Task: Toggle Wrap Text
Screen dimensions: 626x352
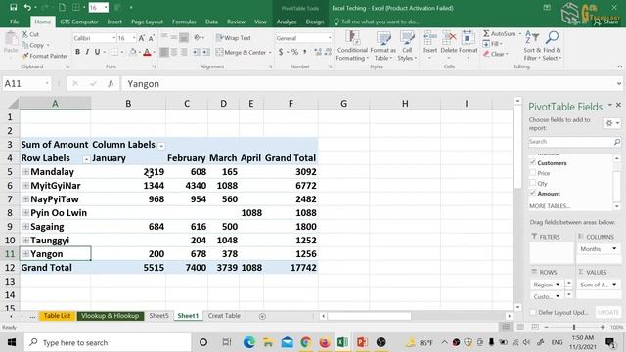Action: (x=234, y=38)
